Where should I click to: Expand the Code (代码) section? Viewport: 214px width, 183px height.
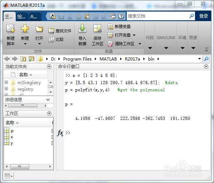point(150,48)
